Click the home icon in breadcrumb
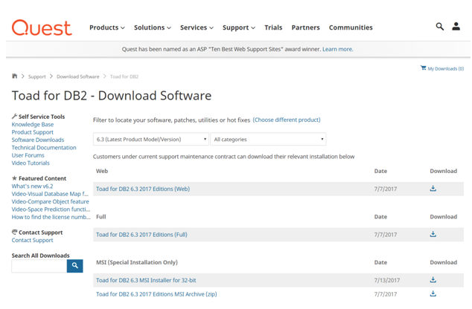The height and width of the screenshot is (309, 472). click(x=14, y=76)
